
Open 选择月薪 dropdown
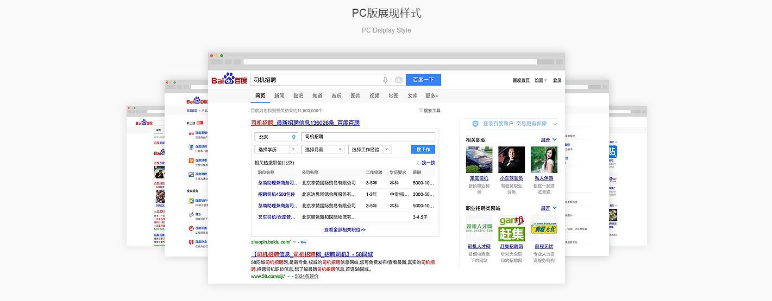323,150
